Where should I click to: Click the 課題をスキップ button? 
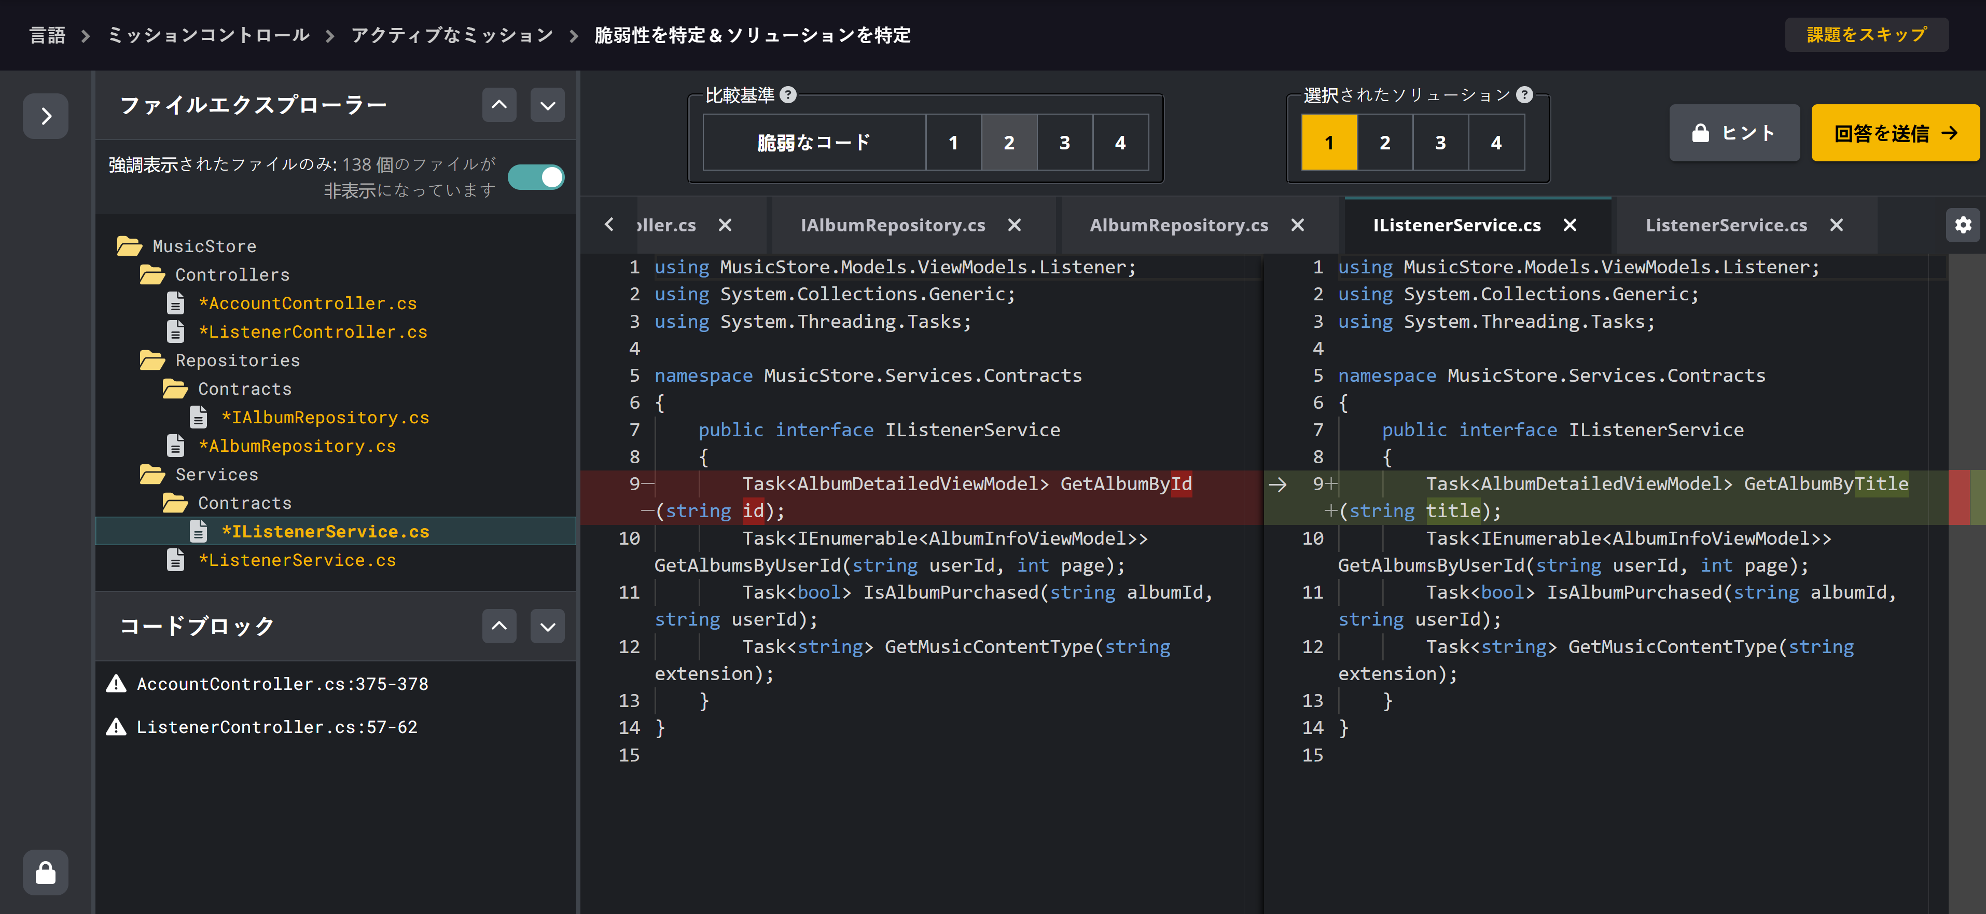pos(1867,35)
